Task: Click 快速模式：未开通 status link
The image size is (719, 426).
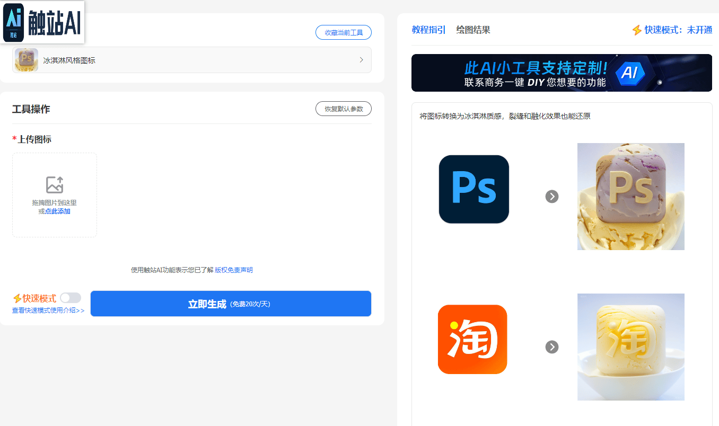Action: point(678,30)
